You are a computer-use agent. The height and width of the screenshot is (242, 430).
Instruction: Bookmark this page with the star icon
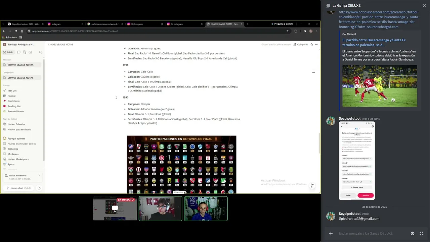click(287, 31)
